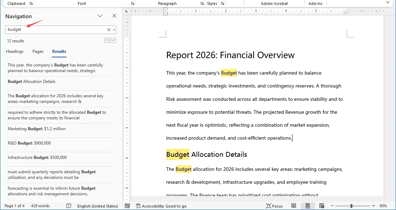The height and width of the screenshot is (210, 396).
Task: Collapse the ribbon with the bottom chevron
Action: 388,2
